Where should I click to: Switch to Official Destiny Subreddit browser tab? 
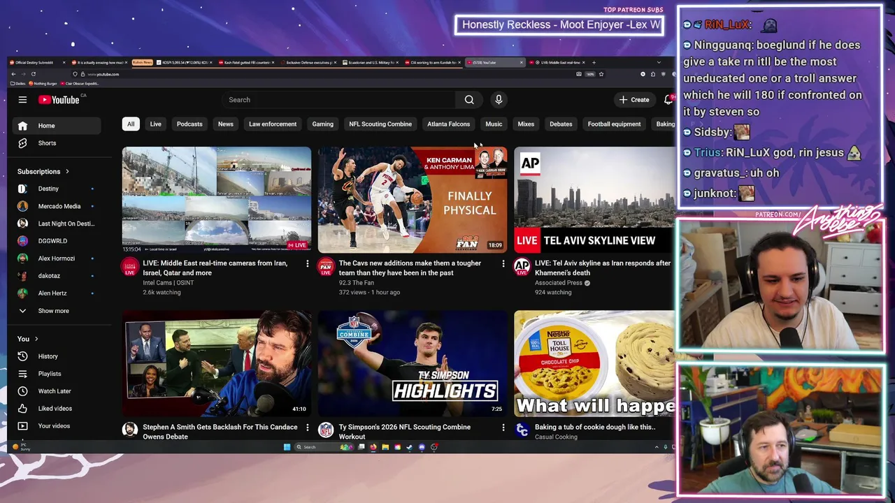[x=38, y=62]
